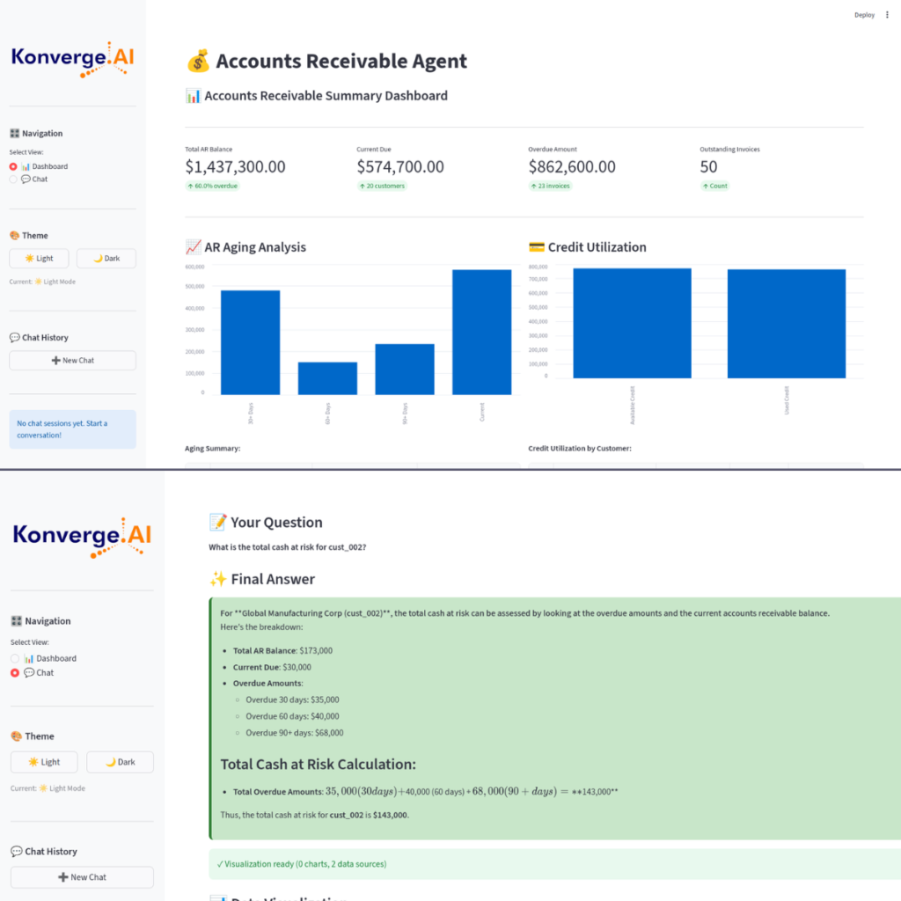The image size is (901, 901).
Task: Click the memo icon beside Your Question
Action: (217, 523)
